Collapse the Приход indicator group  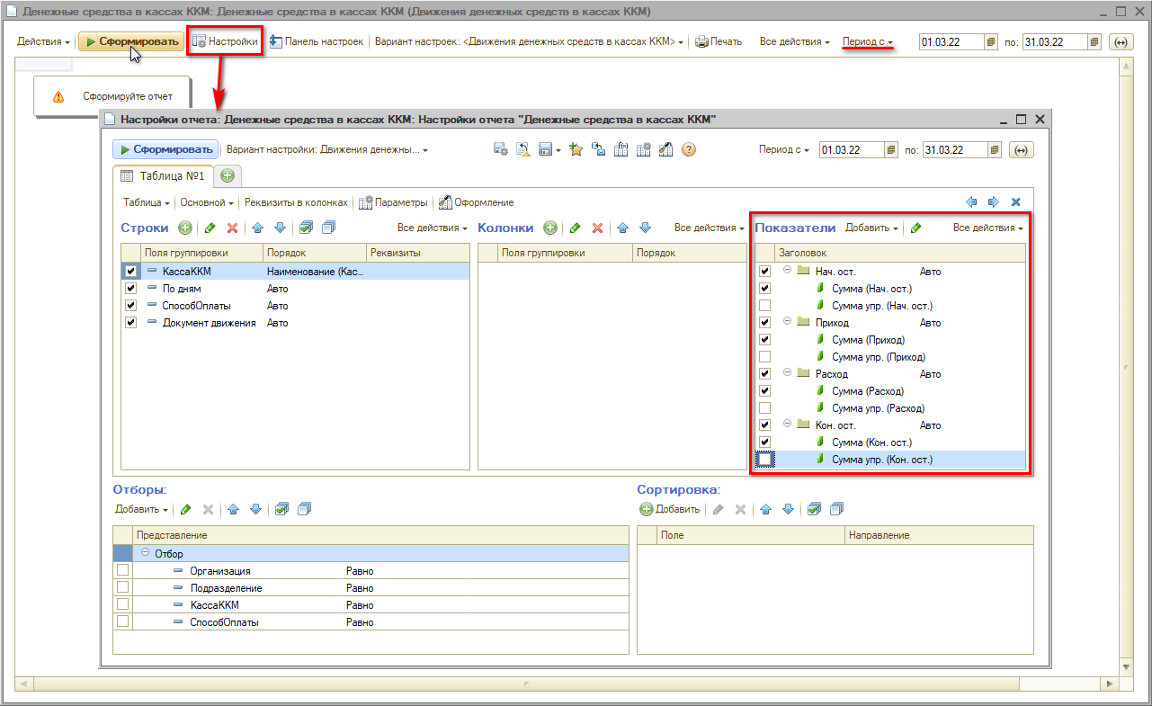787,322
